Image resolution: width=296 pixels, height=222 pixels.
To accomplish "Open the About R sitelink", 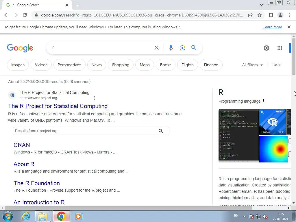I will click(x=24, y=164).
